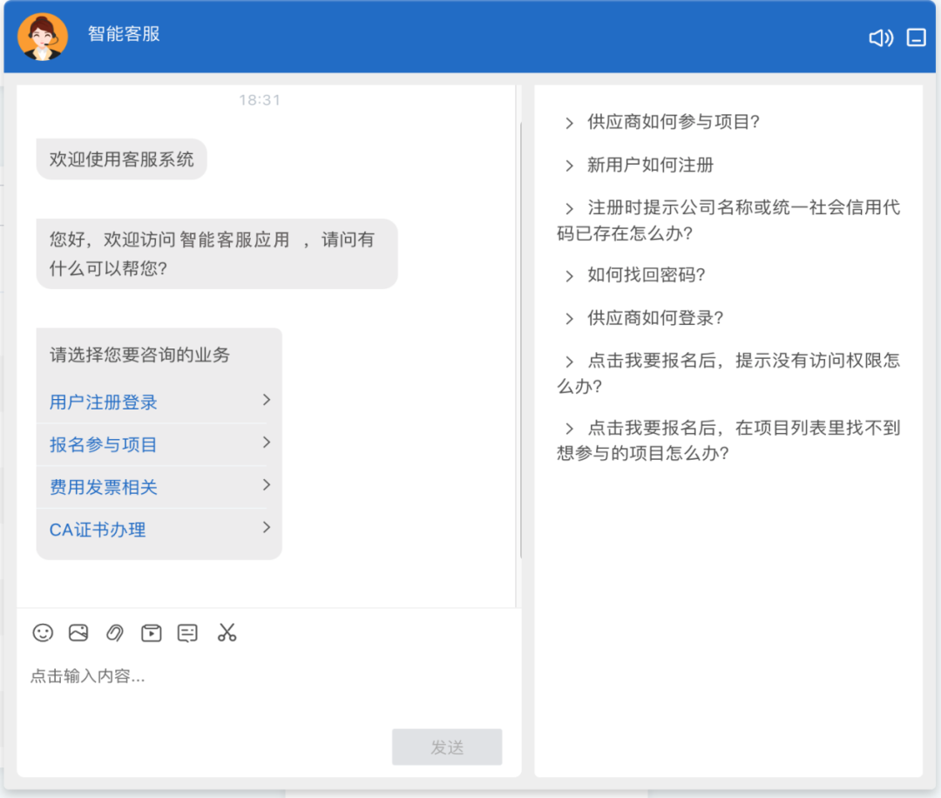Open the CA证书办理 topic link
The height and width of the screenshot is (798, 941).
tap(98, 530)
